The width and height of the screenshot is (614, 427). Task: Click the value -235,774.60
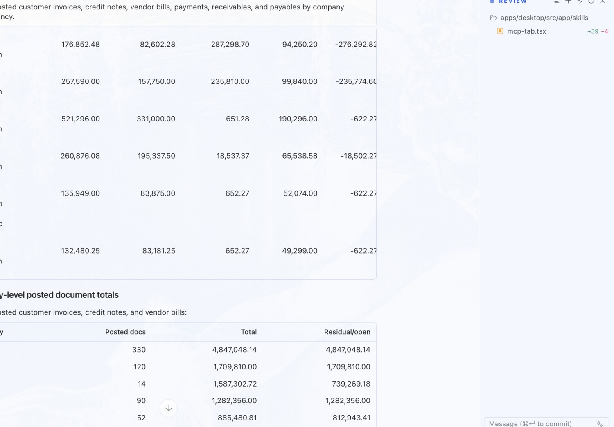click(356, 81)
